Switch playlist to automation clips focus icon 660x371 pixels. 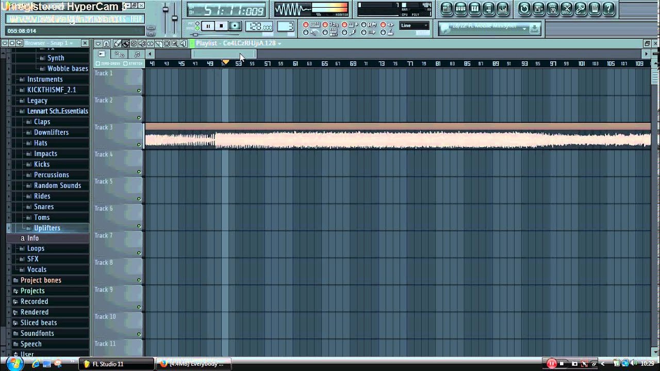(119, 54)
